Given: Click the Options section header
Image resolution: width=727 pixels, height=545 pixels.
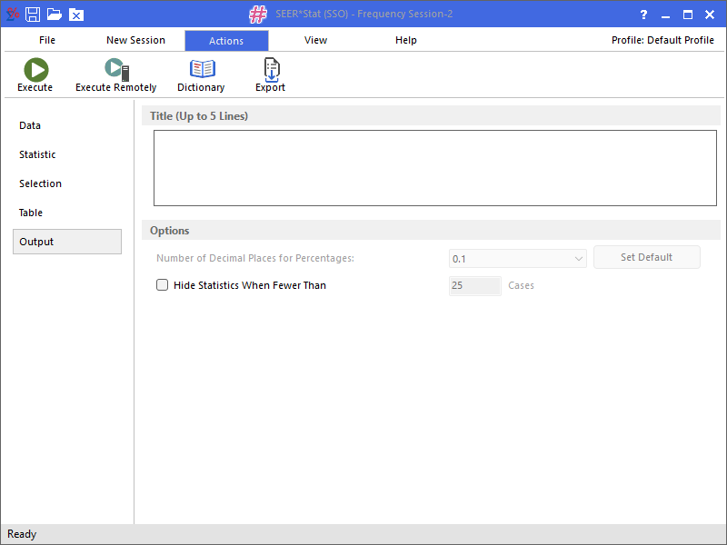Looking at the screenshot, I should [x=431, y=231].
